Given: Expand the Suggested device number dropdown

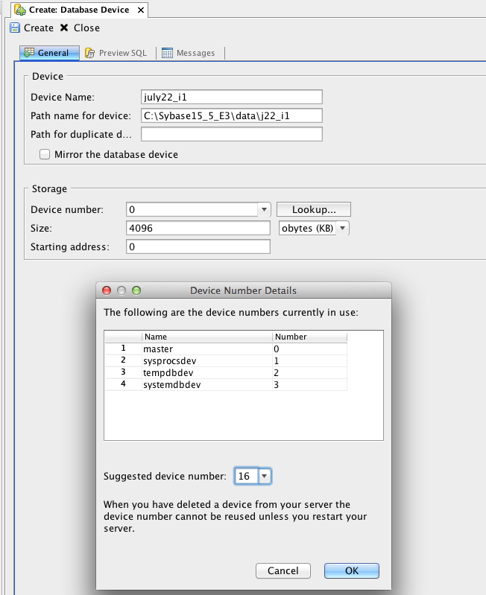Looking at the screenshot, I should pyautogui.click(x=265, y=476).
